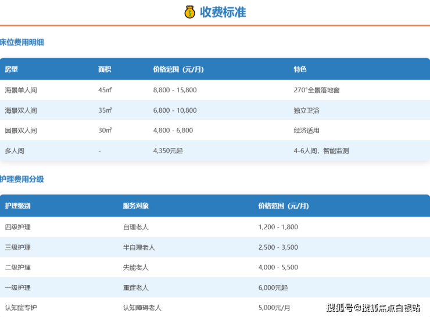Click the 收费标准 page title
Image resolution: width=430 pixels, height=317 pixels.
(x=223, y=12)
